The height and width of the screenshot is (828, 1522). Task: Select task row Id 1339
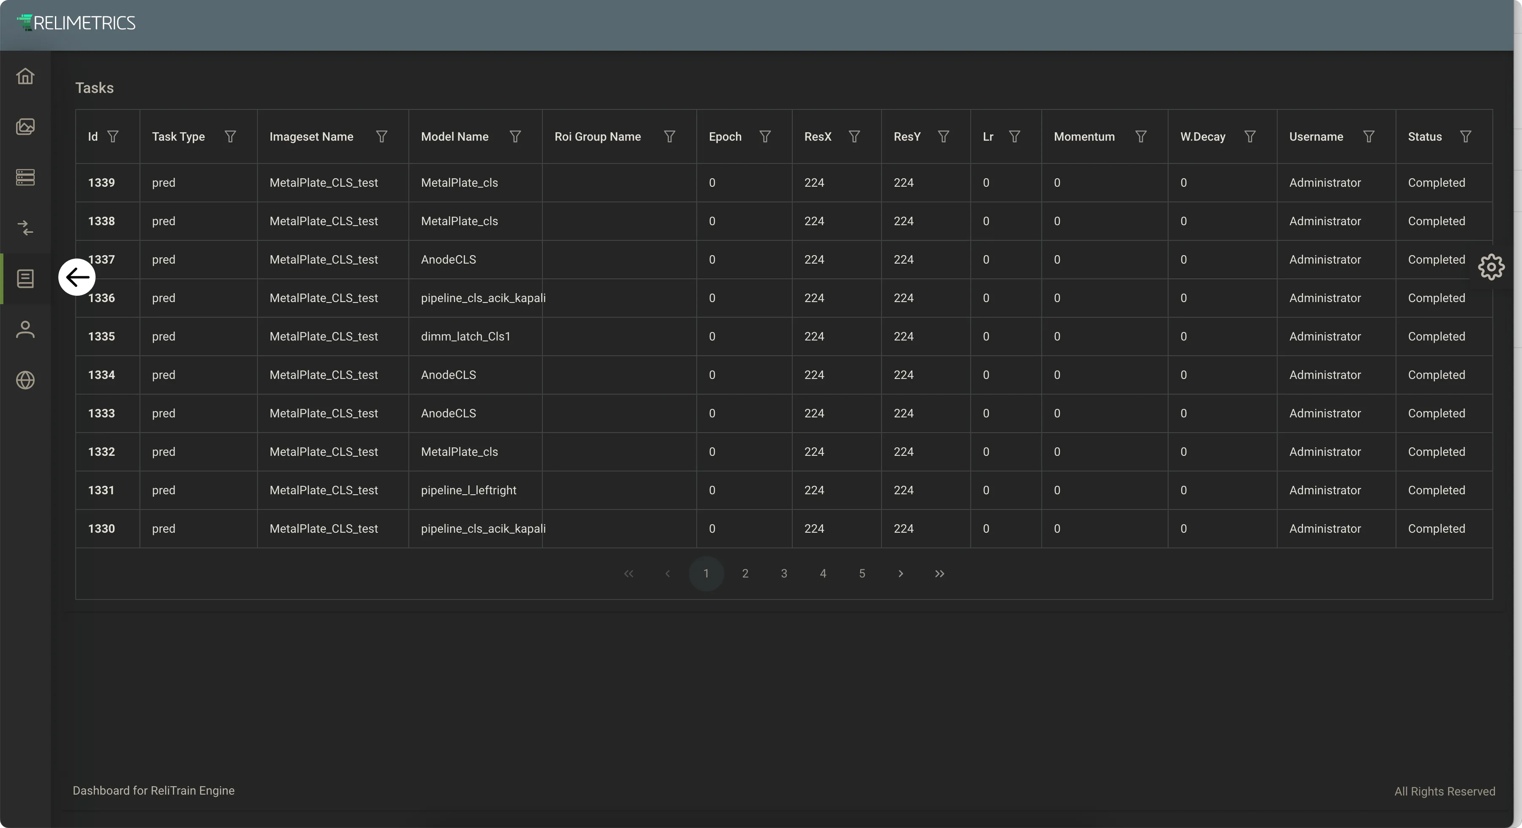click(784, 182)
